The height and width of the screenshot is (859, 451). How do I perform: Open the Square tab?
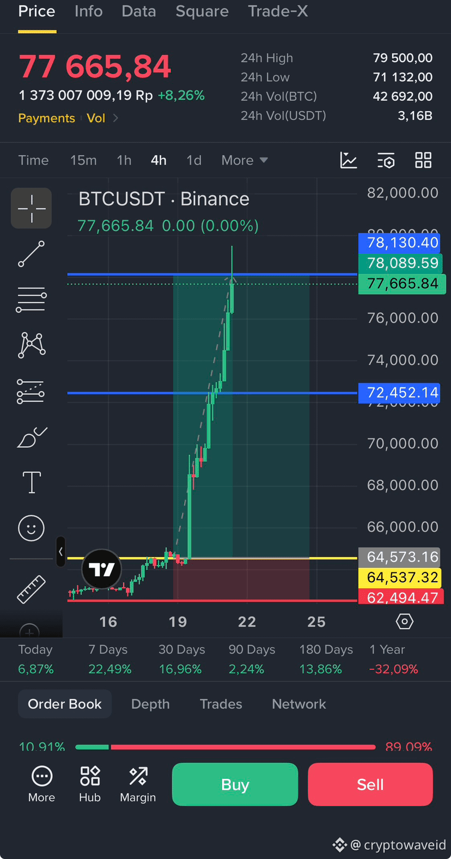pyautogui.click(x=202, y=11)
